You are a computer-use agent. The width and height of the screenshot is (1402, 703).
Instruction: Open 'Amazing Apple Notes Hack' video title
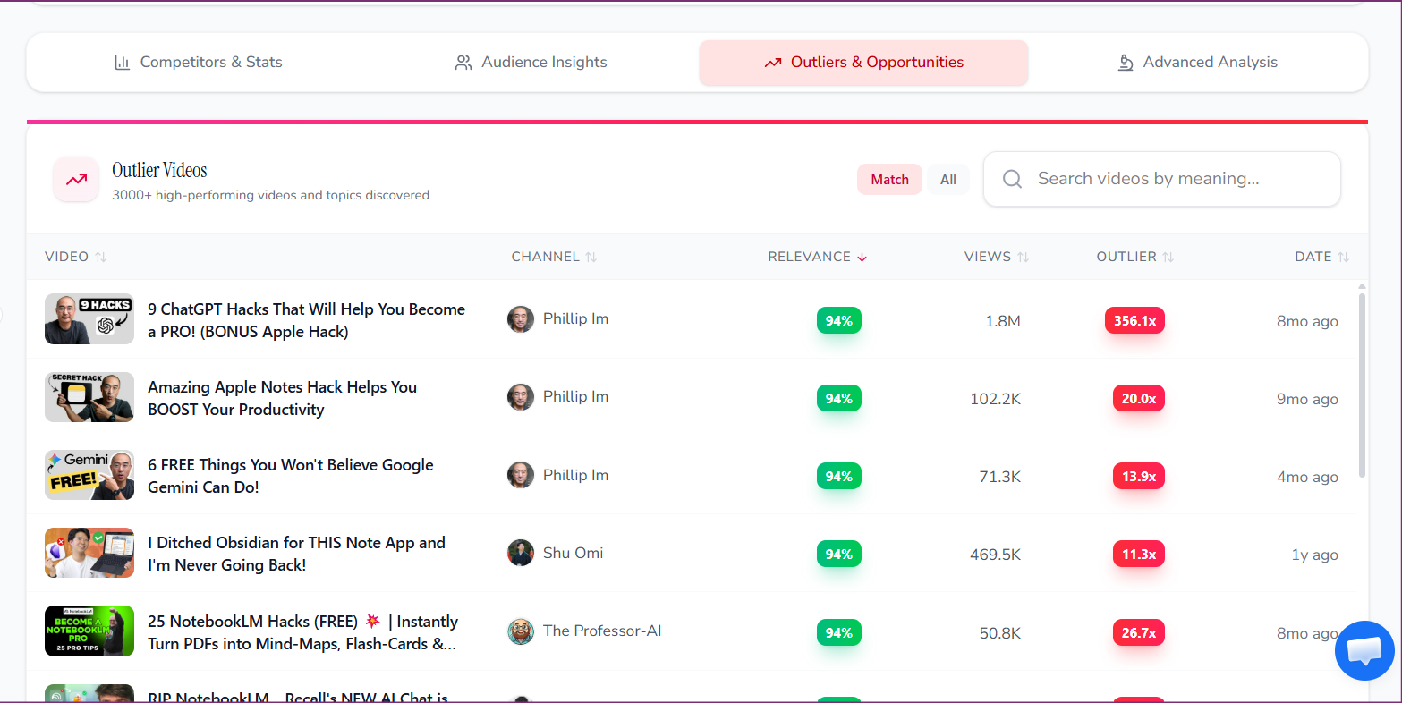point(282,398)
